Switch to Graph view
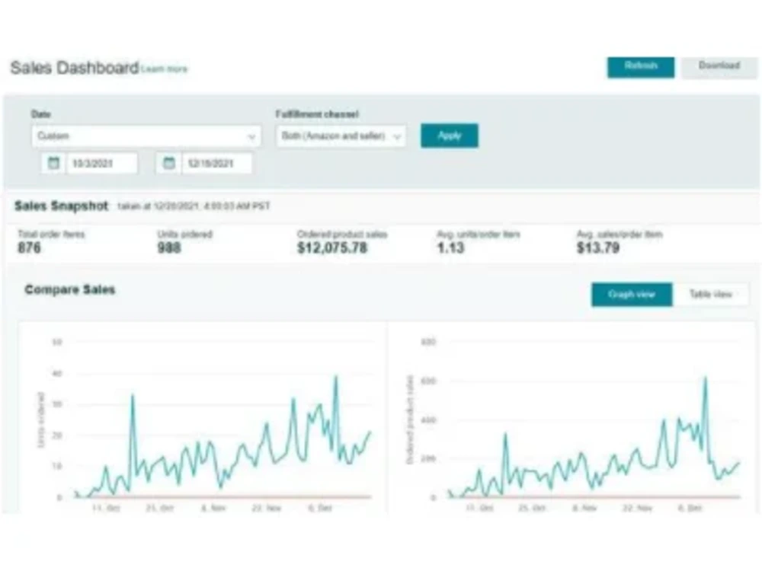This screenshot has width=762, height=571. click(x=632, y=294)
